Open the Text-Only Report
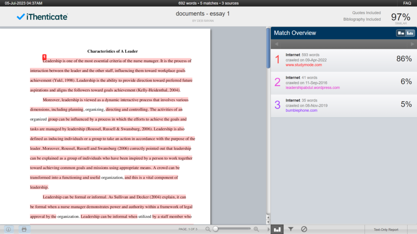This screenshot has width=417, height=234. point(386,230)
